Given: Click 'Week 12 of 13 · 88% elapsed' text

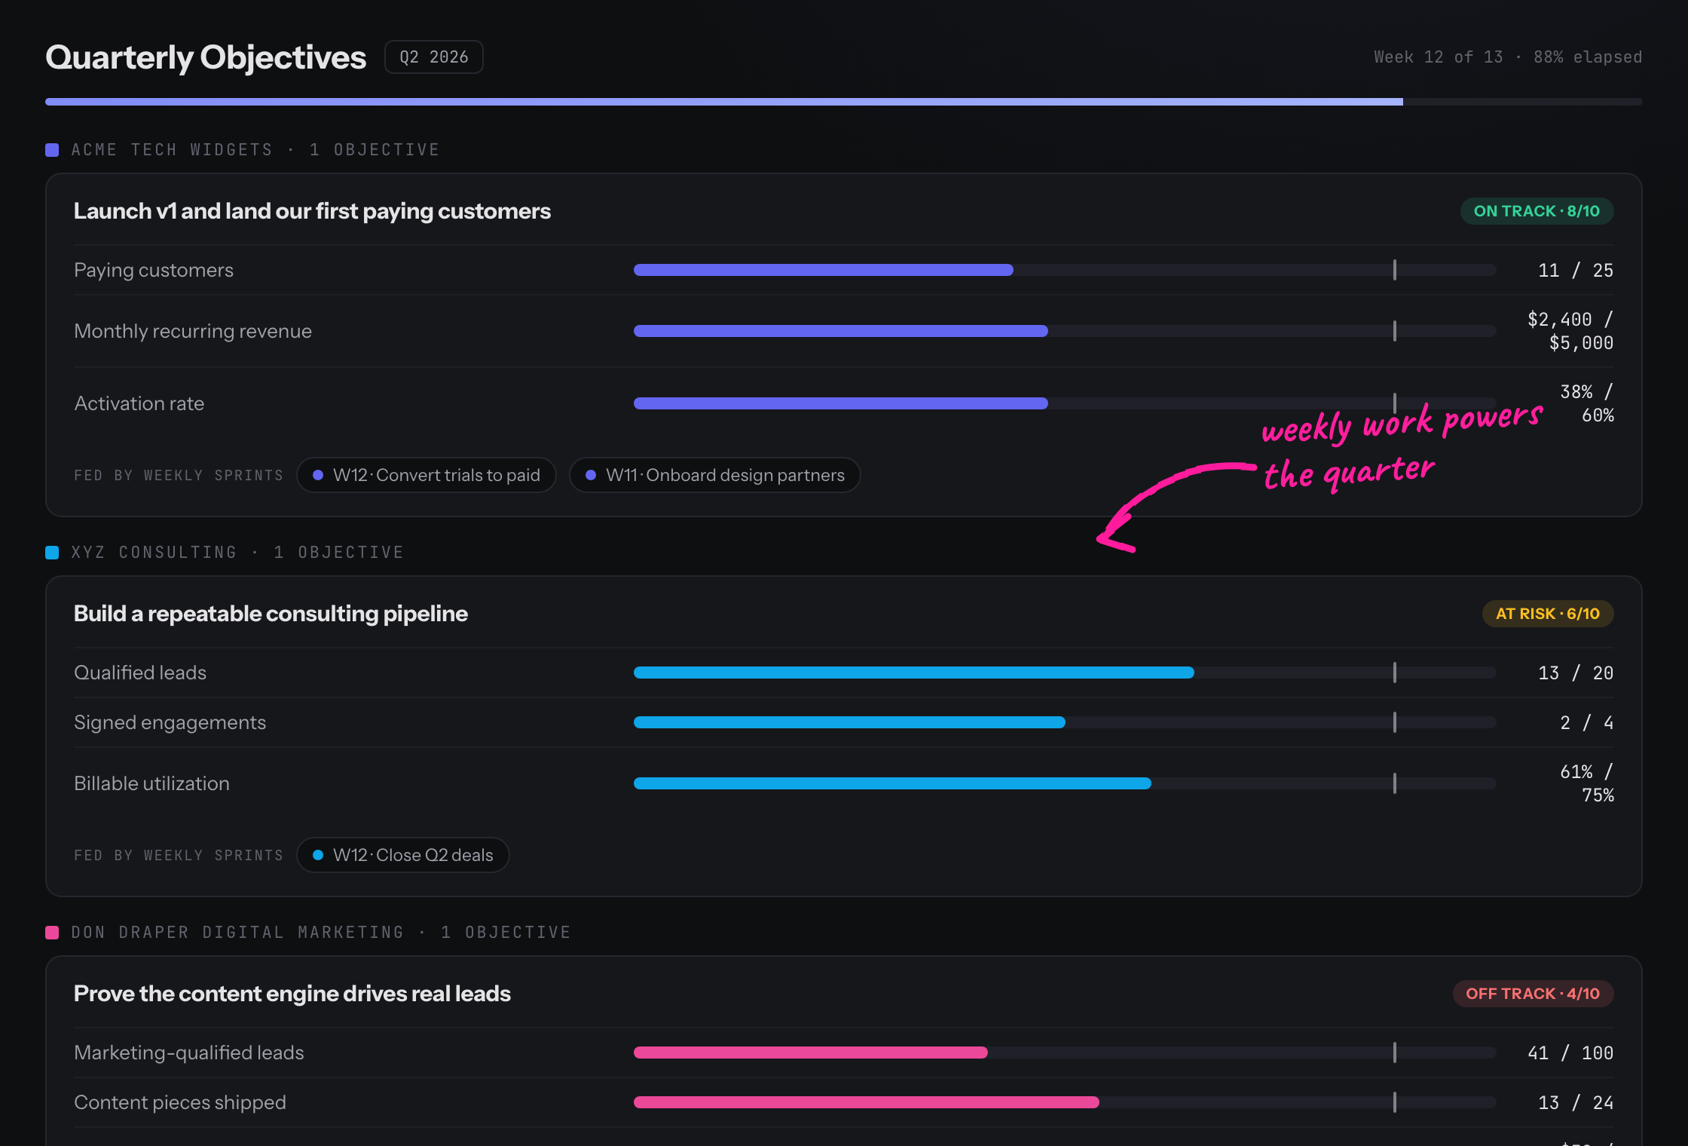Looking at the screenshot, I should pos(1508,57).
